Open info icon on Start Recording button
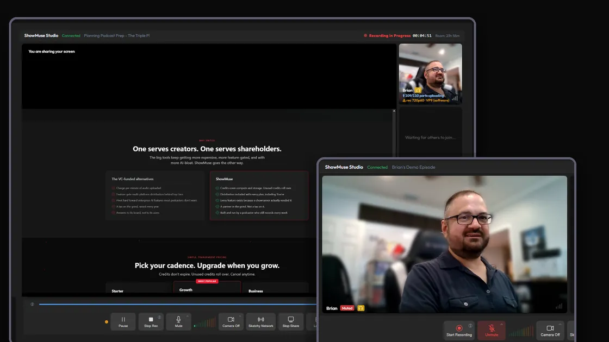The width and height of the screenshot is (609, 342). [470, 326]
